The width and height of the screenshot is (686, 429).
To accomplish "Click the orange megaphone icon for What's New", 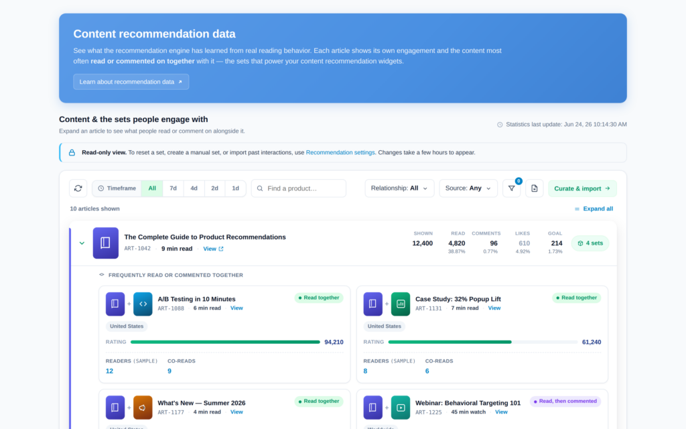I will 143,408.
